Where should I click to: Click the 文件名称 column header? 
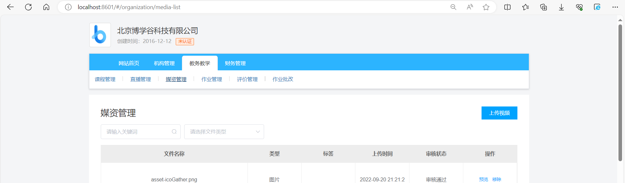(174, 154)
